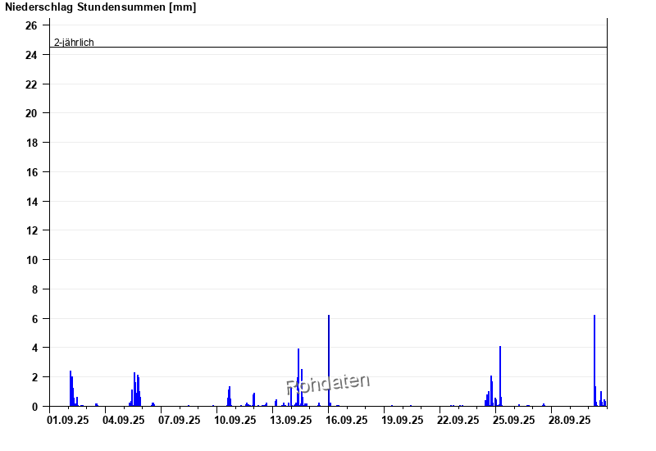Choose the 22.09.25 x-axis date
Image resolution: width=656 pixels, height=451 pixels.
pos(458,420)
